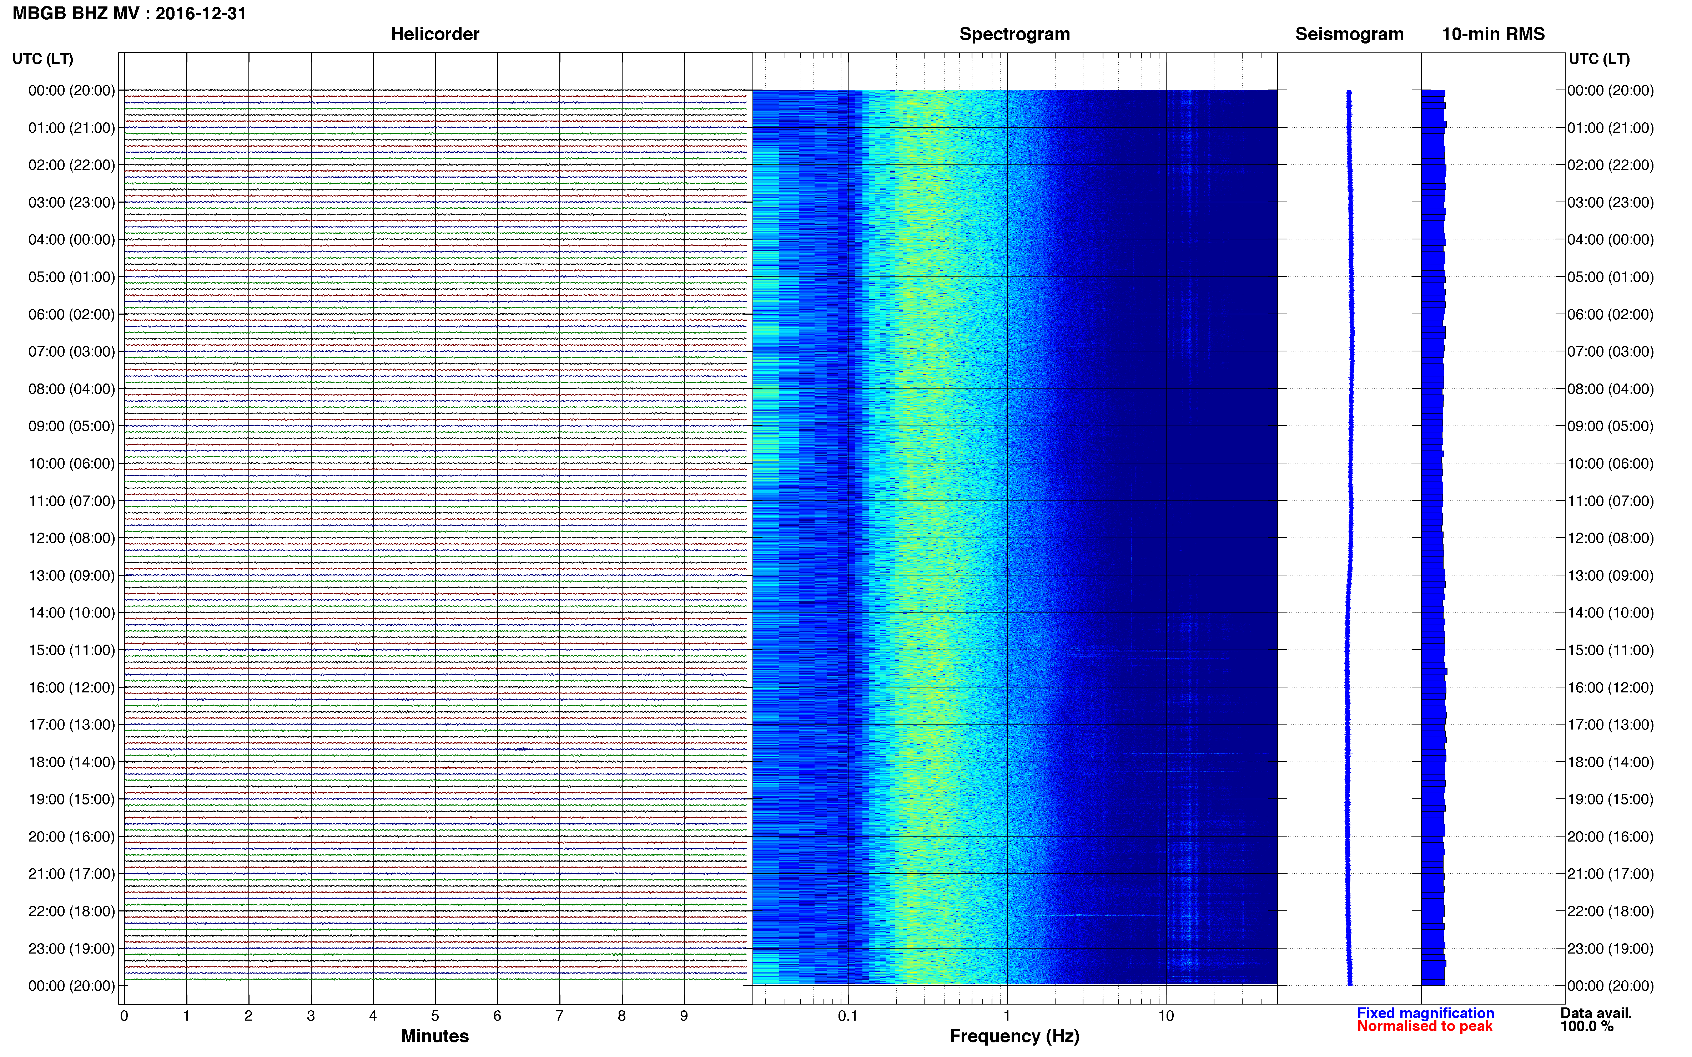Click the plot title 'MBGB BHZ MV : 2016-12-31'

[130, 13]
